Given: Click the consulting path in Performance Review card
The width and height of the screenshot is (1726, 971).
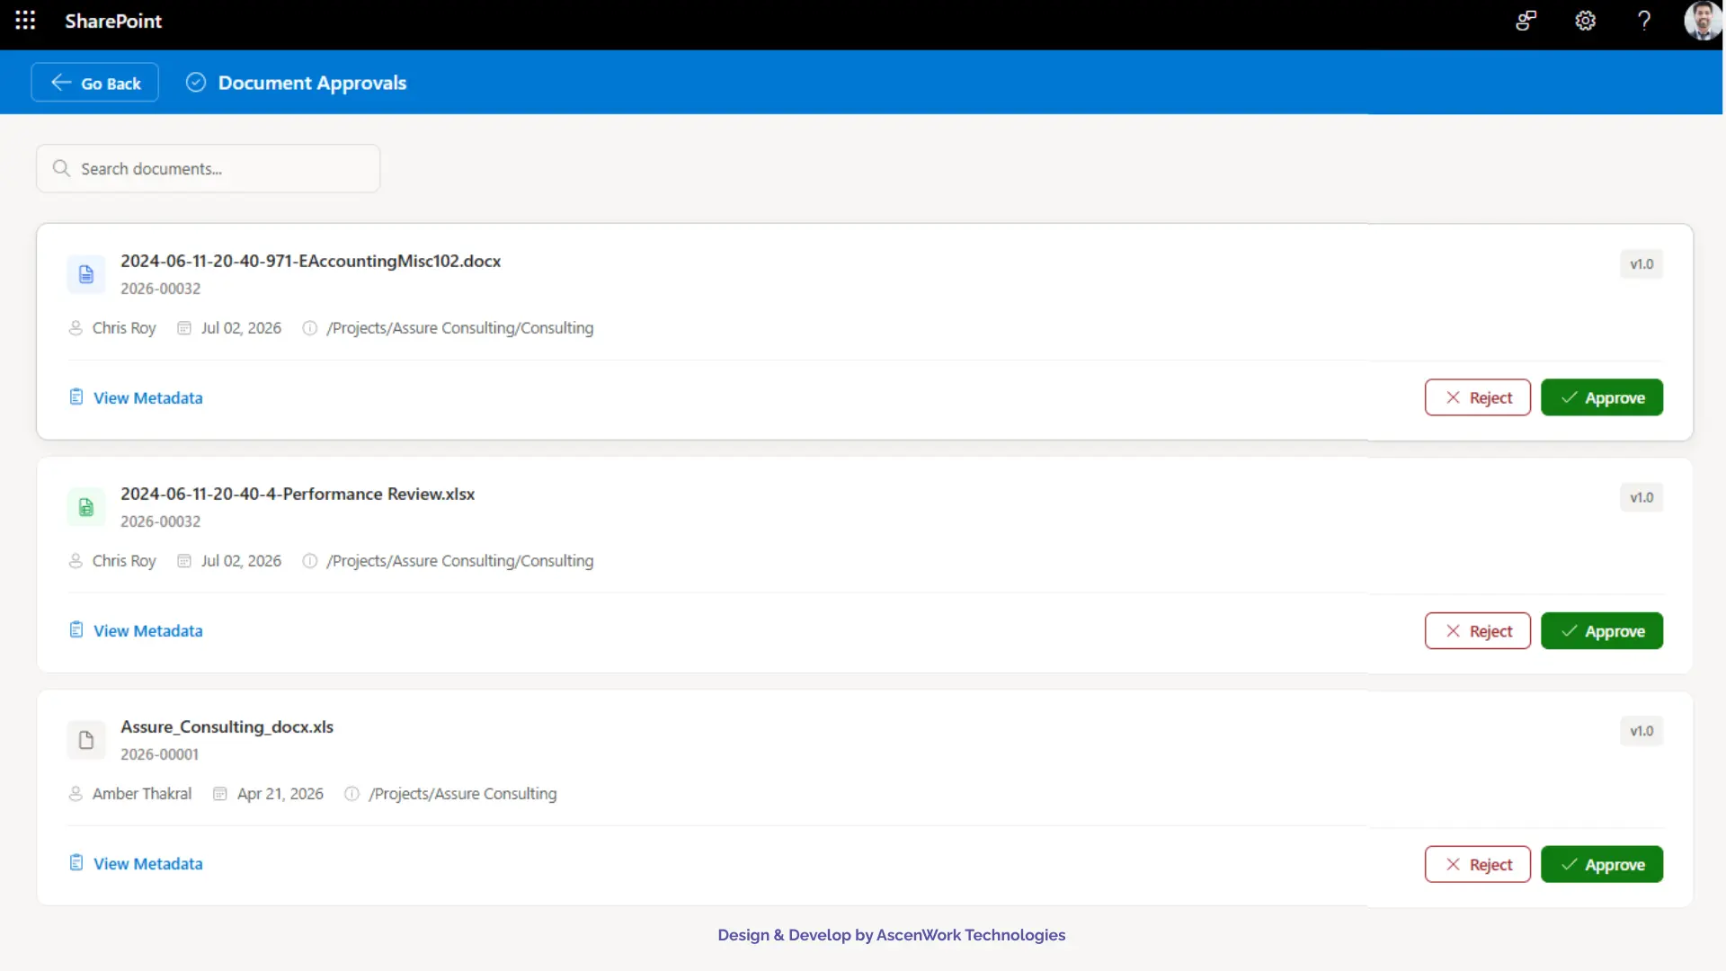Looking at the screenshot, I should [460, 561].
